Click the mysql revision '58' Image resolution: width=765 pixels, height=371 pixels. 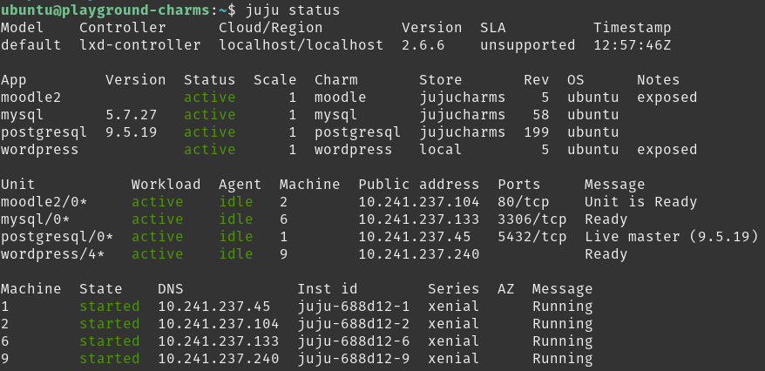540,115
